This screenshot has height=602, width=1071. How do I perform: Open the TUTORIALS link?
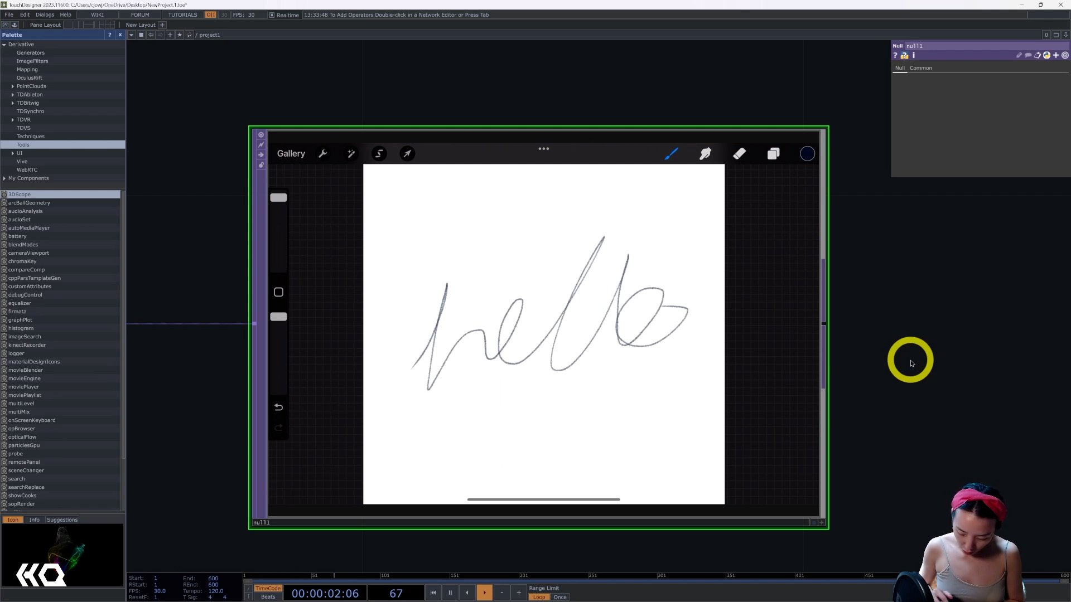[x=182, y=15]
